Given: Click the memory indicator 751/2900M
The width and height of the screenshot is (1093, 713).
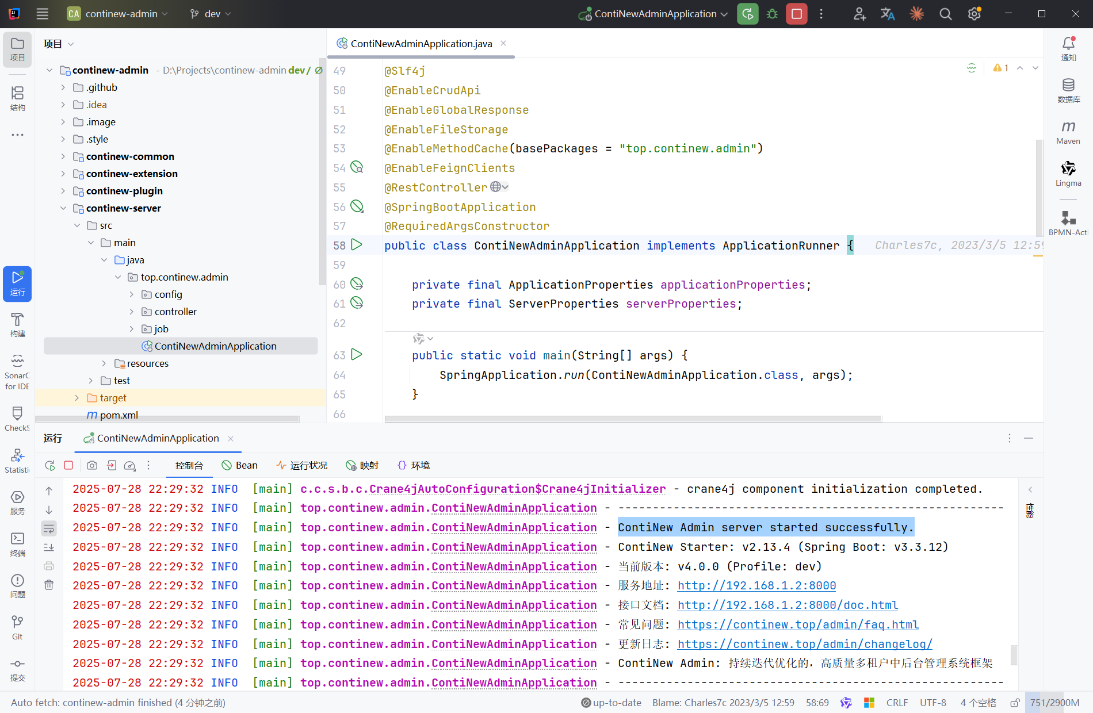Looking at the screenshot, I should click(1054, 703).
